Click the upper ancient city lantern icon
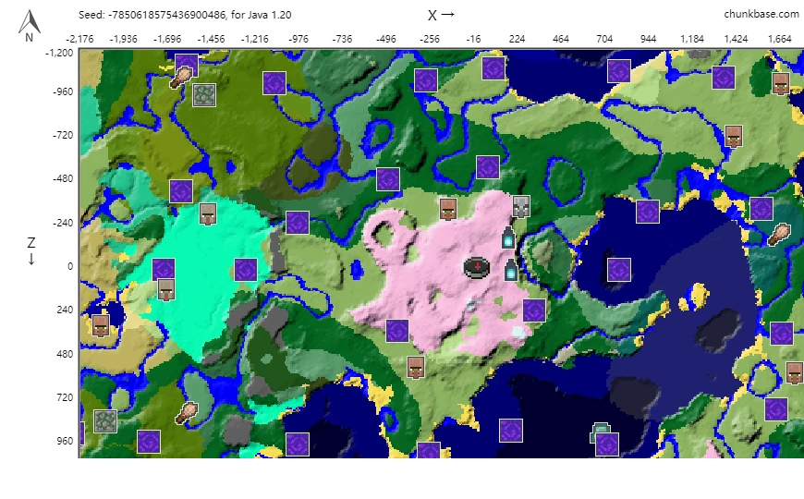 pyautogui.click(x=507, y=237)
